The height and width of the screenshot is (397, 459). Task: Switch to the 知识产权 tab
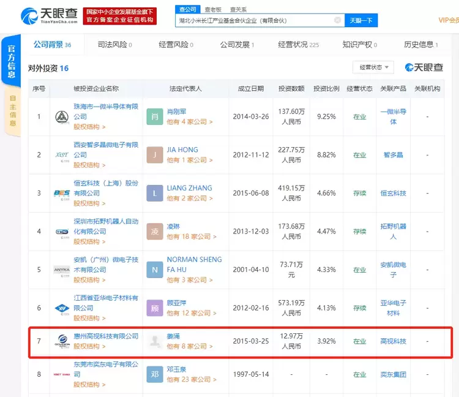[x=359, y=45]
